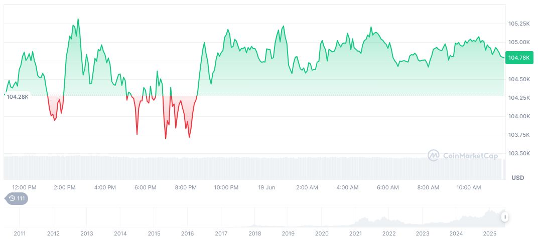Select 2021 on the year navigator
The height and width of the screenshot is (239, 538).
coord(355,233)
